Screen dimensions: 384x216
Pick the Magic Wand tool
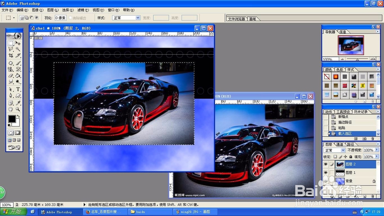click(18, 49)
